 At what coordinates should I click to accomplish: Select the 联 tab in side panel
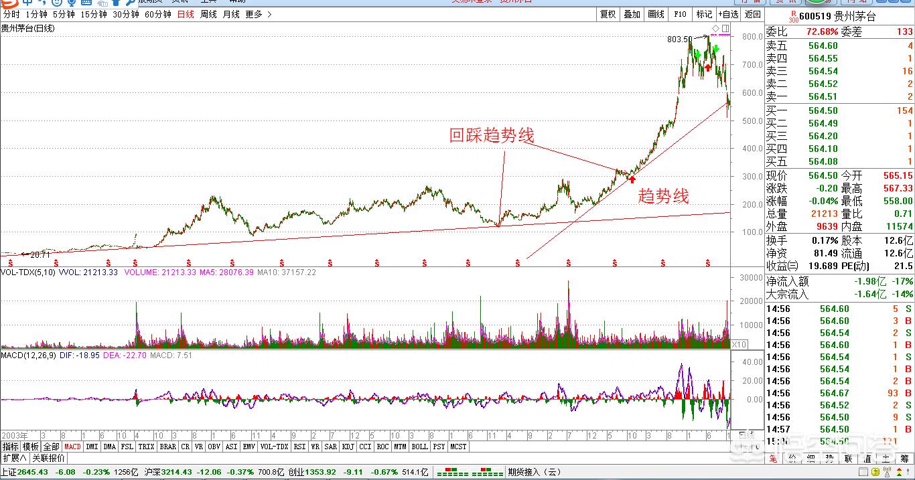[848, 459]
